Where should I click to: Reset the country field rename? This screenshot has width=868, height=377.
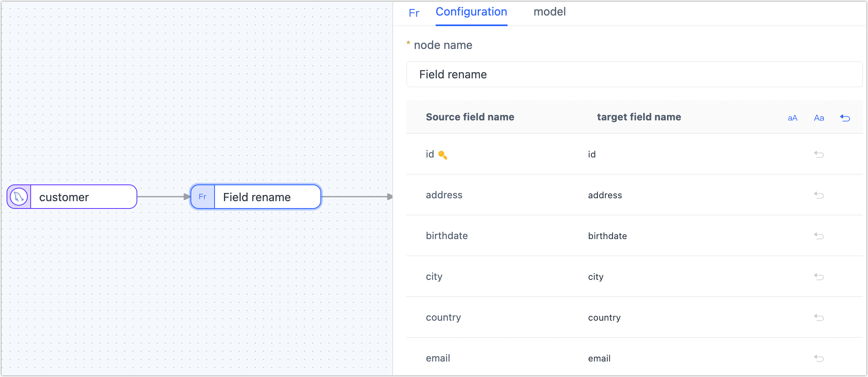(819, 317)
